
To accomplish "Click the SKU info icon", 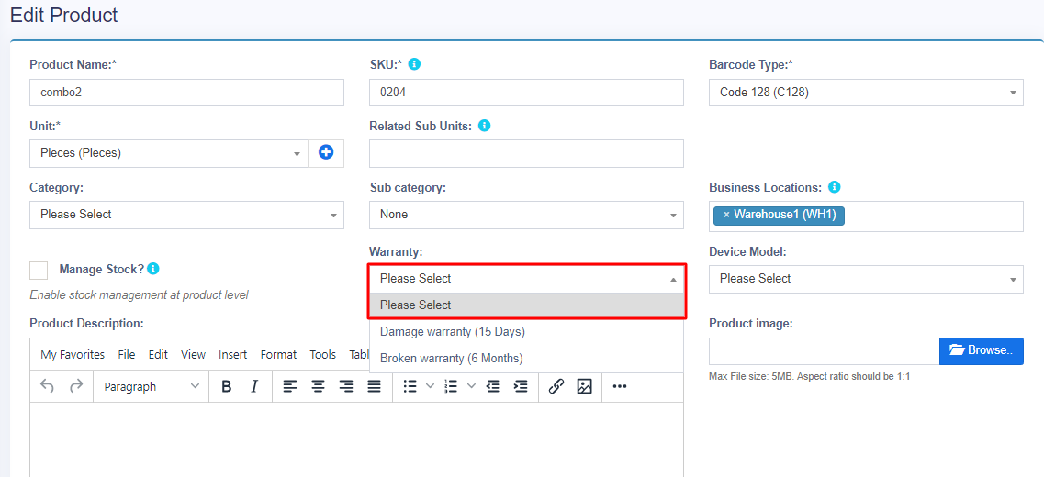I will tap(414, 64).
